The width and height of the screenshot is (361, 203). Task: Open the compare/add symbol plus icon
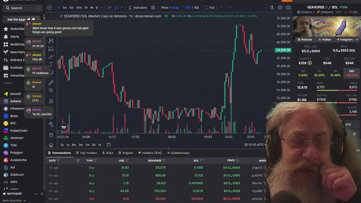click(49, 8)
